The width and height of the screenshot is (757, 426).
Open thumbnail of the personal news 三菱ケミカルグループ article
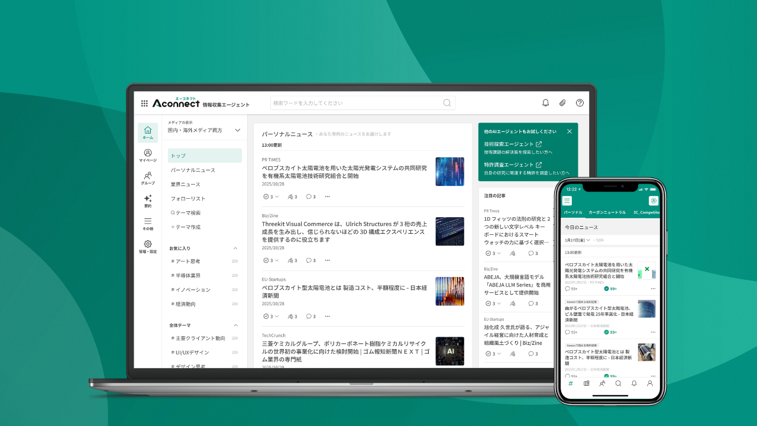pos(450,351)
